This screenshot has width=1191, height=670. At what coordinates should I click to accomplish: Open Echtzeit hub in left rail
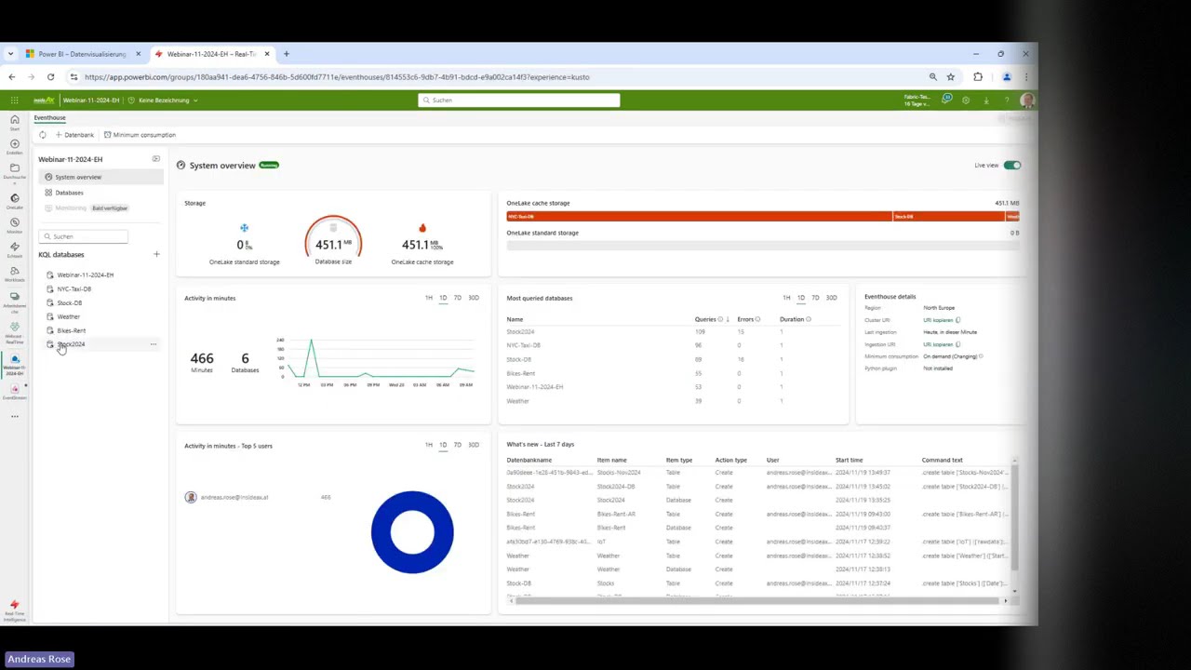point(14,249)
